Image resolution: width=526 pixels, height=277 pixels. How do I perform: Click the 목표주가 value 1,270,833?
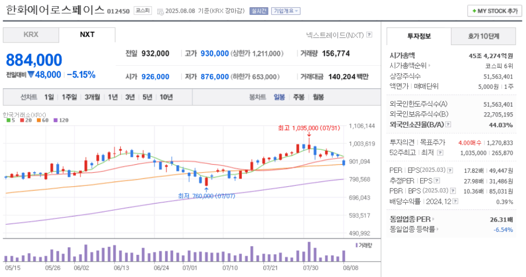tap(500, 143)
